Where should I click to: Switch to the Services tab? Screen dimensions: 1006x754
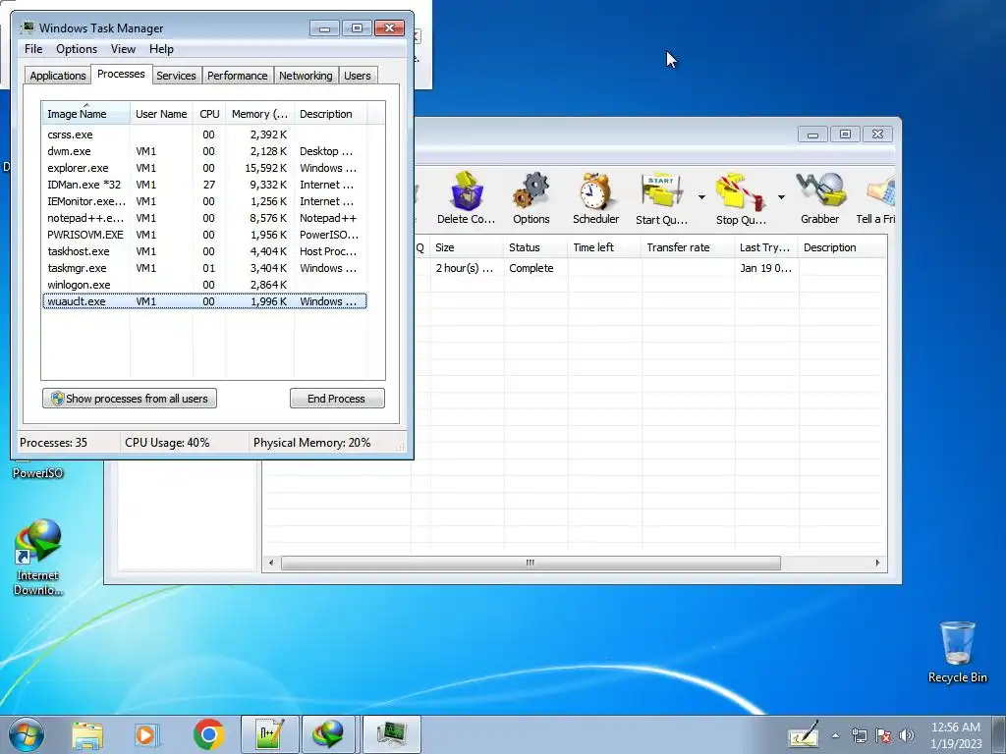176,76
